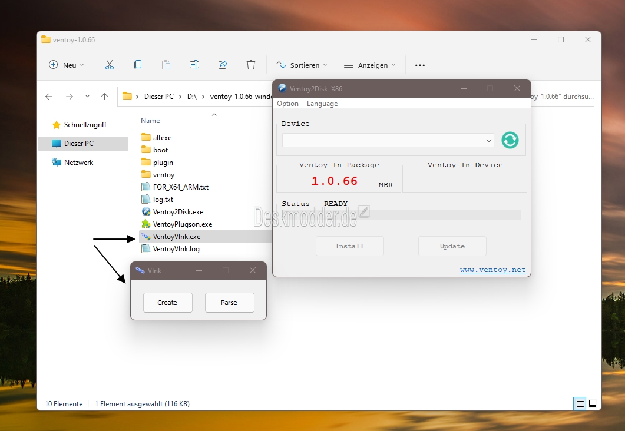This screenshot has height=431, width=625.
Task: Expand the Dieser PC breadcrumb chevron
Action: tap(180, 97)
